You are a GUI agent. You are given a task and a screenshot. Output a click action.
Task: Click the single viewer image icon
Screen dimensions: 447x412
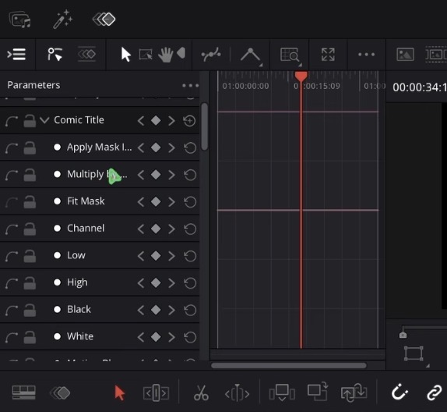[x=405, y=55]
